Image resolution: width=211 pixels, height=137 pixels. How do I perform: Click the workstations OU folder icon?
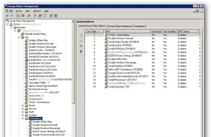(27, 118)
